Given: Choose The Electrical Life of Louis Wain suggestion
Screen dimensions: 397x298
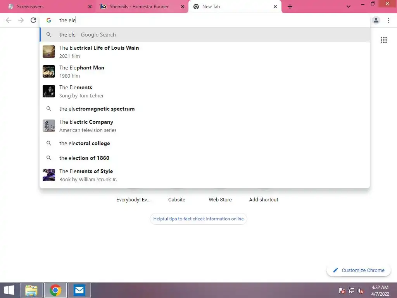Looking at the screenshot, I should [x=205, y=52].
